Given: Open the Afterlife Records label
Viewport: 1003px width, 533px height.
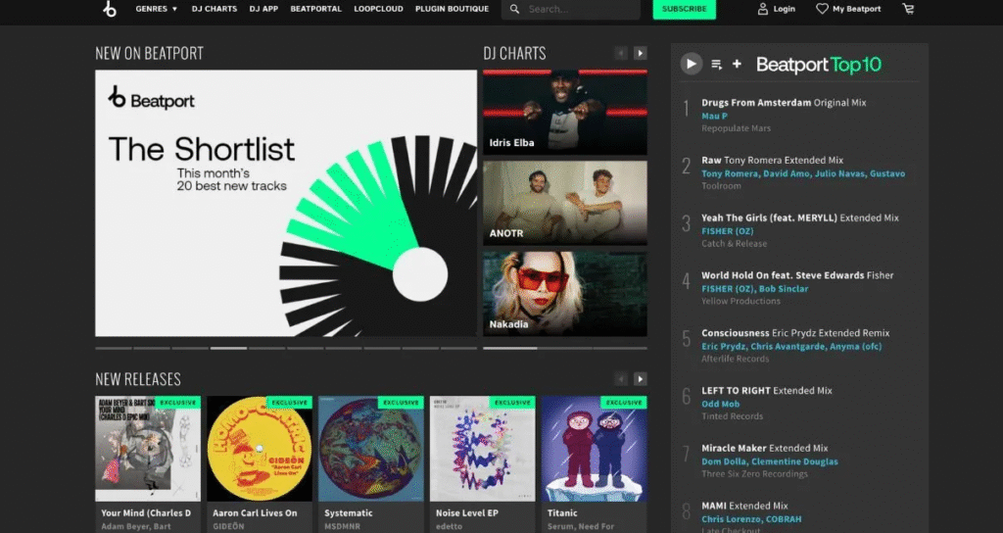Looking at the screenshot, I should point(736,359).
